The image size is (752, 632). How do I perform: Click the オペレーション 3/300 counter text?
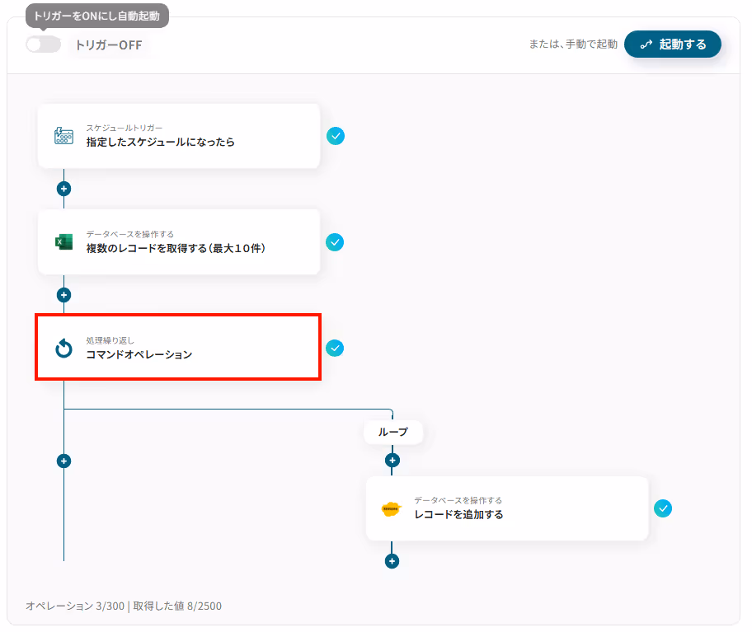(x=75, y=606)
